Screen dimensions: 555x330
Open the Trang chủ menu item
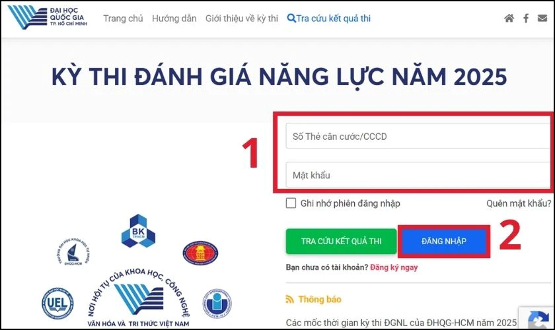coord(123,18)
